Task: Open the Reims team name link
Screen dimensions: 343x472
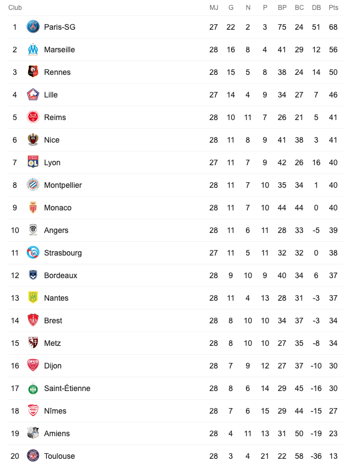Action: 55,117
